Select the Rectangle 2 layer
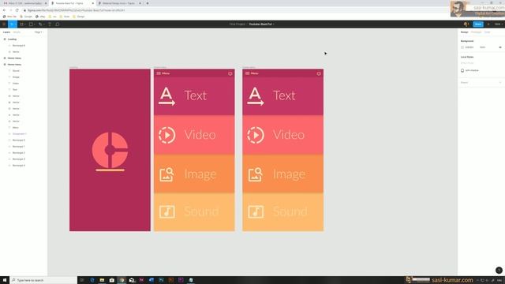This screenshot has height=284, width=505. pyautogui.click(x=19, y=152)
